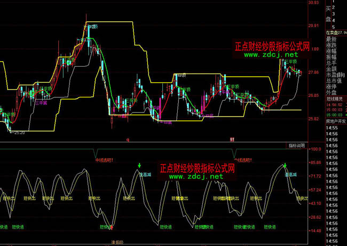Click the www.zdcj.net link in the lower panel
Image resolution: width=347 pixels, height=246 pixels.
point(196,176)
